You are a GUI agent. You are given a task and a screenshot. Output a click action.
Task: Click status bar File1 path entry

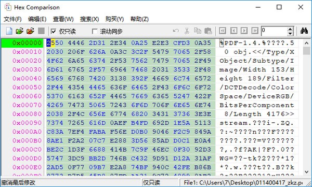click(243, 182)
